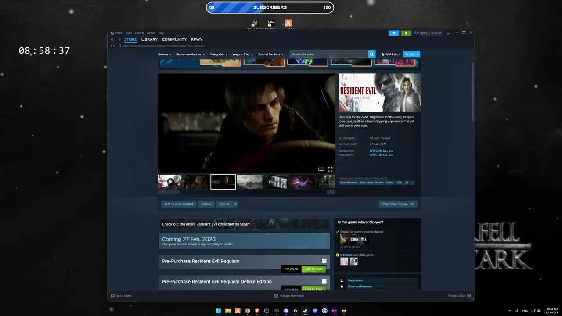Screen dimensions: 562x316
Task: Enter fullscreen on the media viewer
Action: tap(330, 169)
